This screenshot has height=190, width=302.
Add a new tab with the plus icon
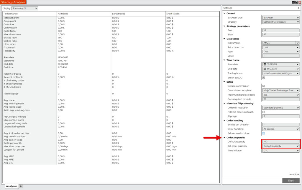coord(21,186)
